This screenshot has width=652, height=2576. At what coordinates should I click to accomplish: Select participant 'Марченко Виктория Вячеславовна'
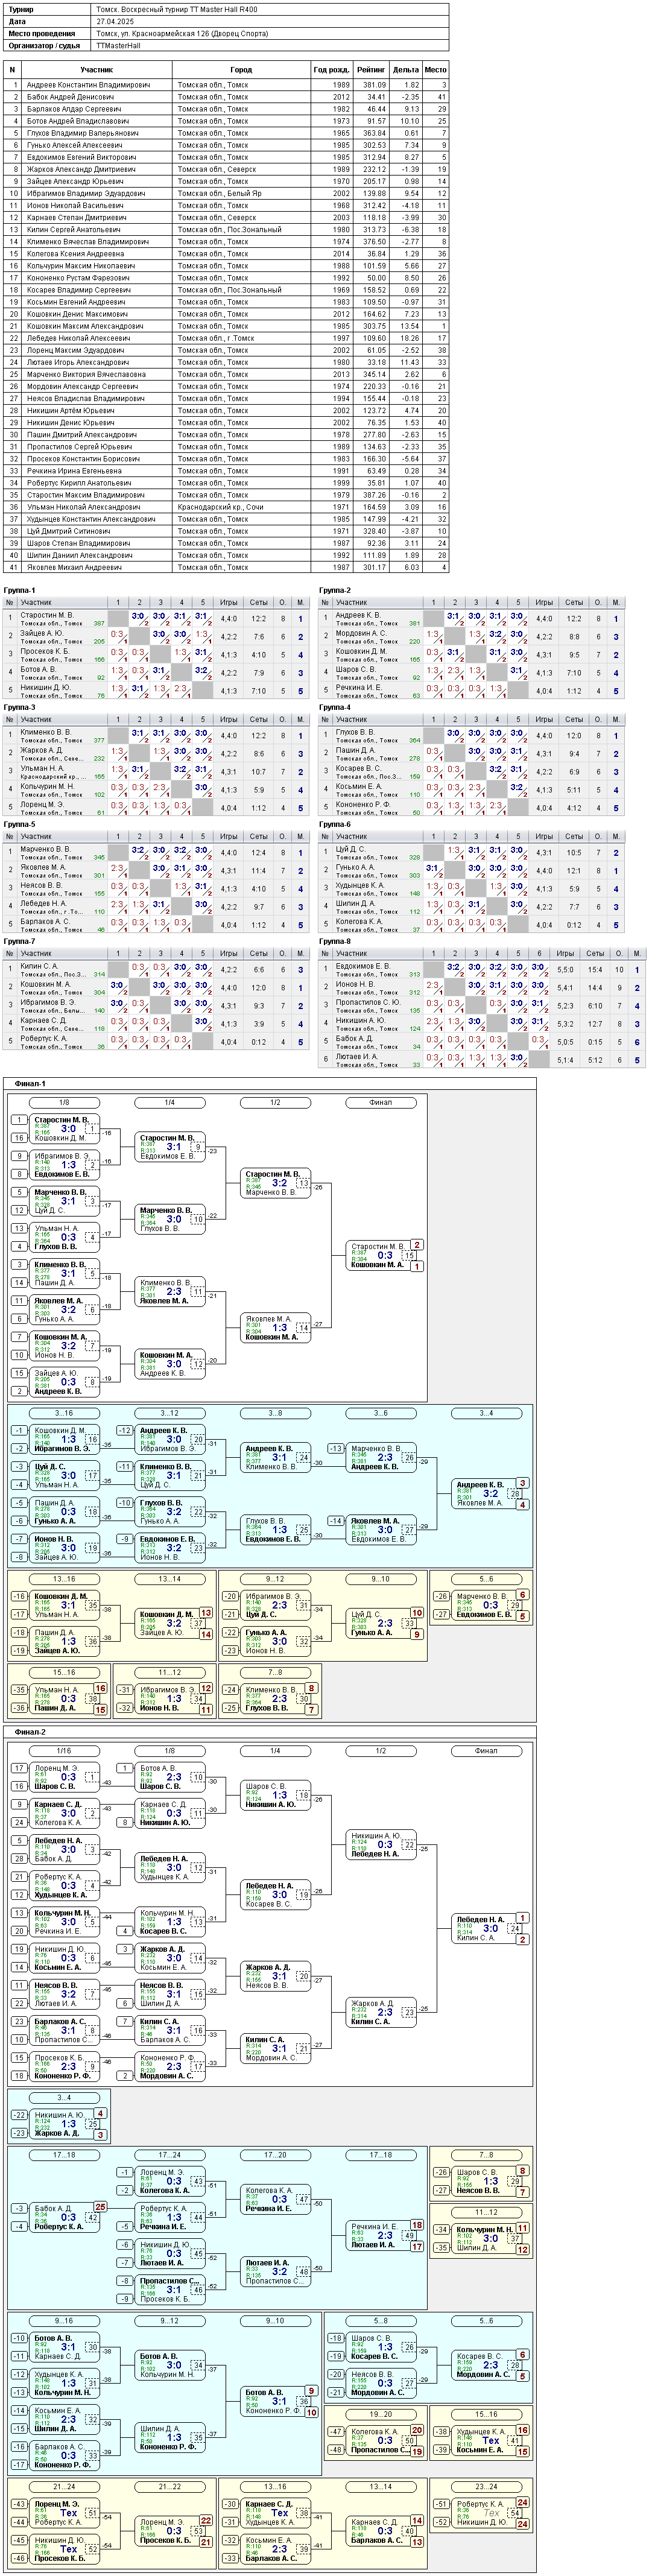point(86,374)
